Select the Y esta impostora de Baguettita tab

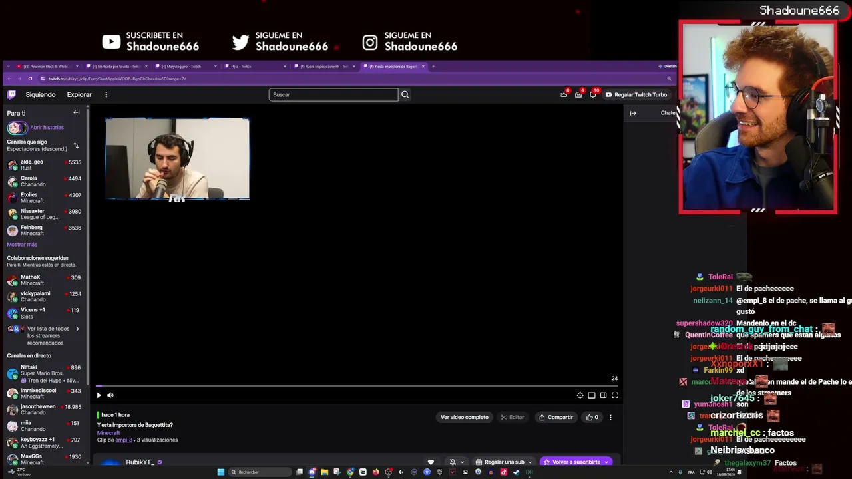(x=393, y=67)
